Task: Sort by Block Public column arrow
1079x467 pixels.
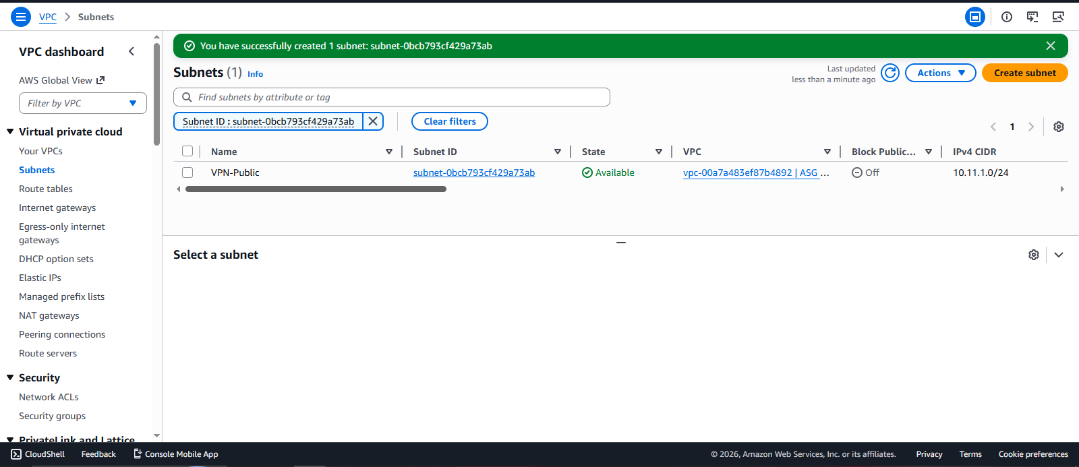Action: click(x=929, y=152)
